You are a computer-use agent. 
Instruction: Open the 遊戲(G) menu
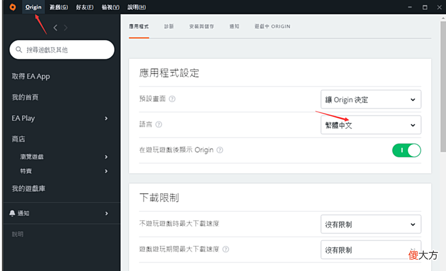(59, 7)
